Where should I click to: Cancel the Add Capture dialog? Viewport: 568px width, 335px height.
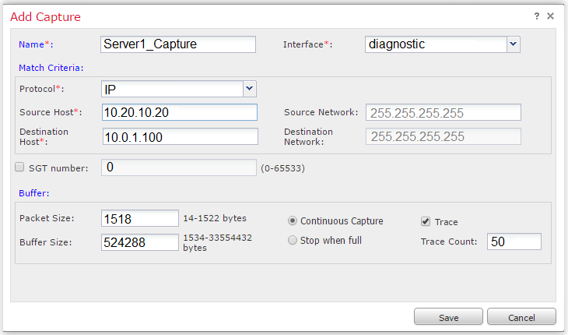tap(521, 317)
